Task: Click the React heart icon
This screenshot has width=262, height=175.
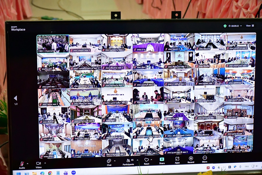Action: [146, 160]
